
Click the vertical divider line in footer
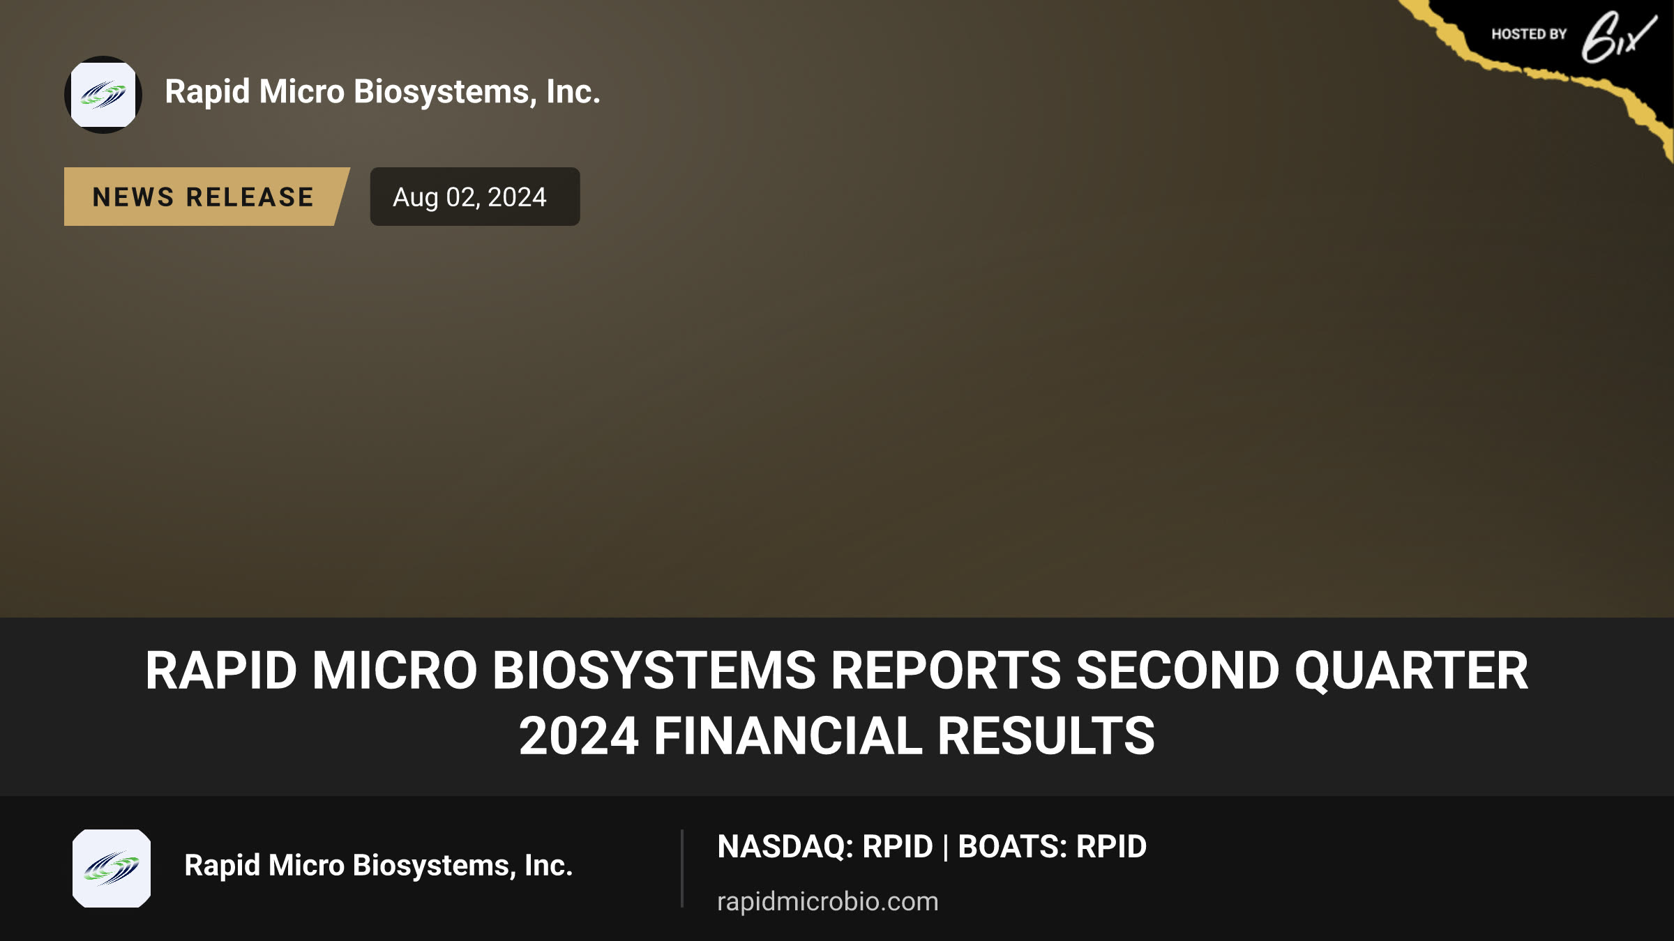coord(681,869)
